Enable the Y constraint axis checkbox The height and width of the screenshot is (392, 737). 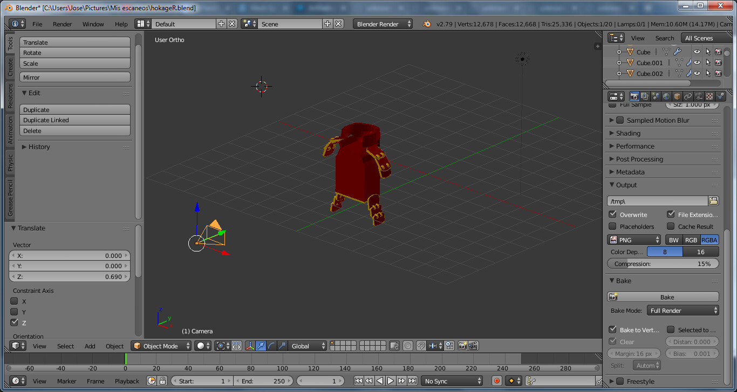[x=15, y=312]
